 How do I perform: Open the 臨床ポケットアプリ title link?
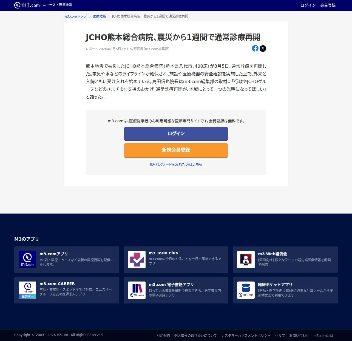[x=275, y=285]
